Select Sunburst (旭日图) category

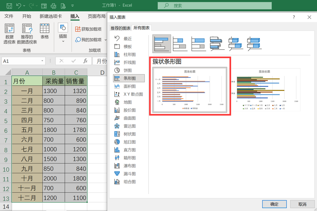[x=129, y=142]
